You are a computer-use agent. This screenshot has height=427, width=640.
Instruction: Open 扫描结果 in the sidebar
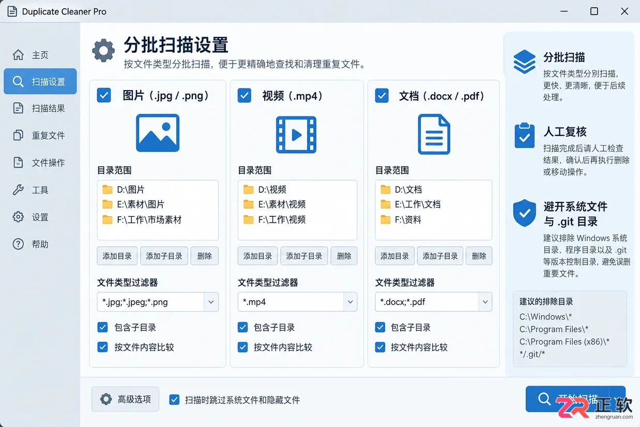tap(40, 109)
